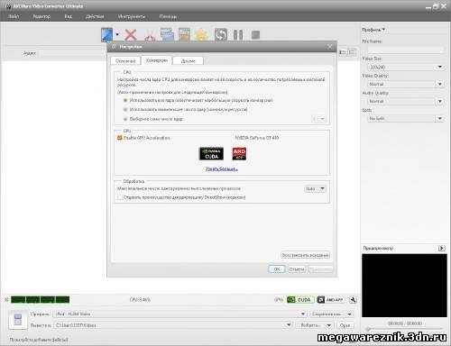Screen dimensions: 451x346
Task: Open the Save As dropdown arrow
Action: click(349, 314)
